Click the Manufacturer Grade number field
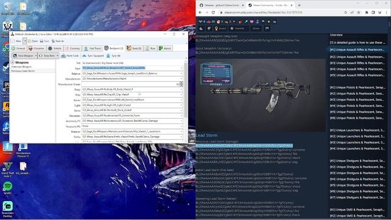 point(130,84)
